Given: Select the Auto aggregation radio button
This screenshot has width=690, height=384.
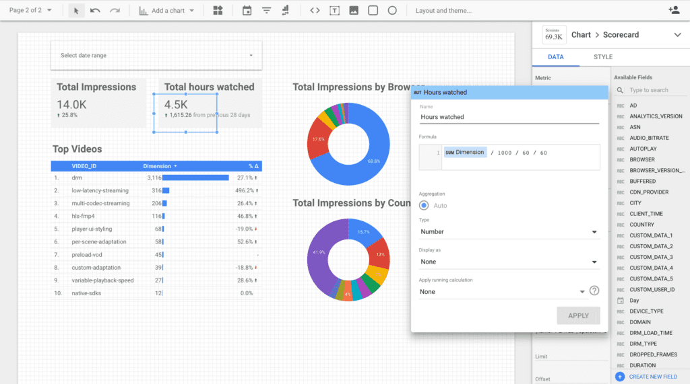Looking at the screenshot, I should point(424,205).
